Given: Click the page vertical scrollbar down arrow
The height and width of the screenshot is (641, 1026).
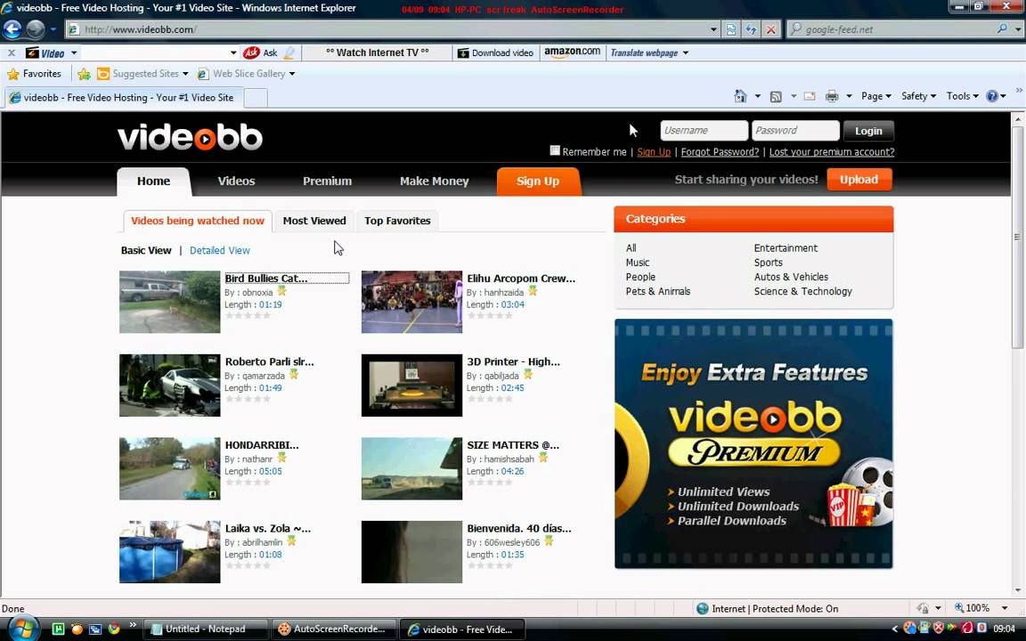Looking at the screenshot, I should (x=1017, y=590).
